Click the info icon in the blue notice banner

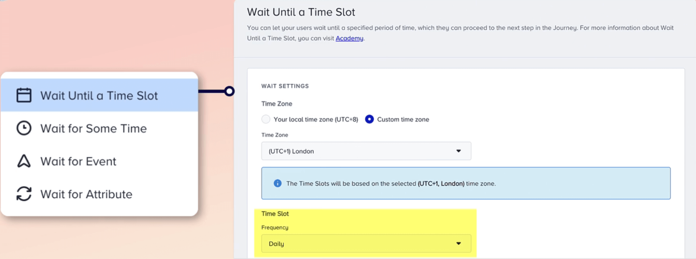point(277,183)
